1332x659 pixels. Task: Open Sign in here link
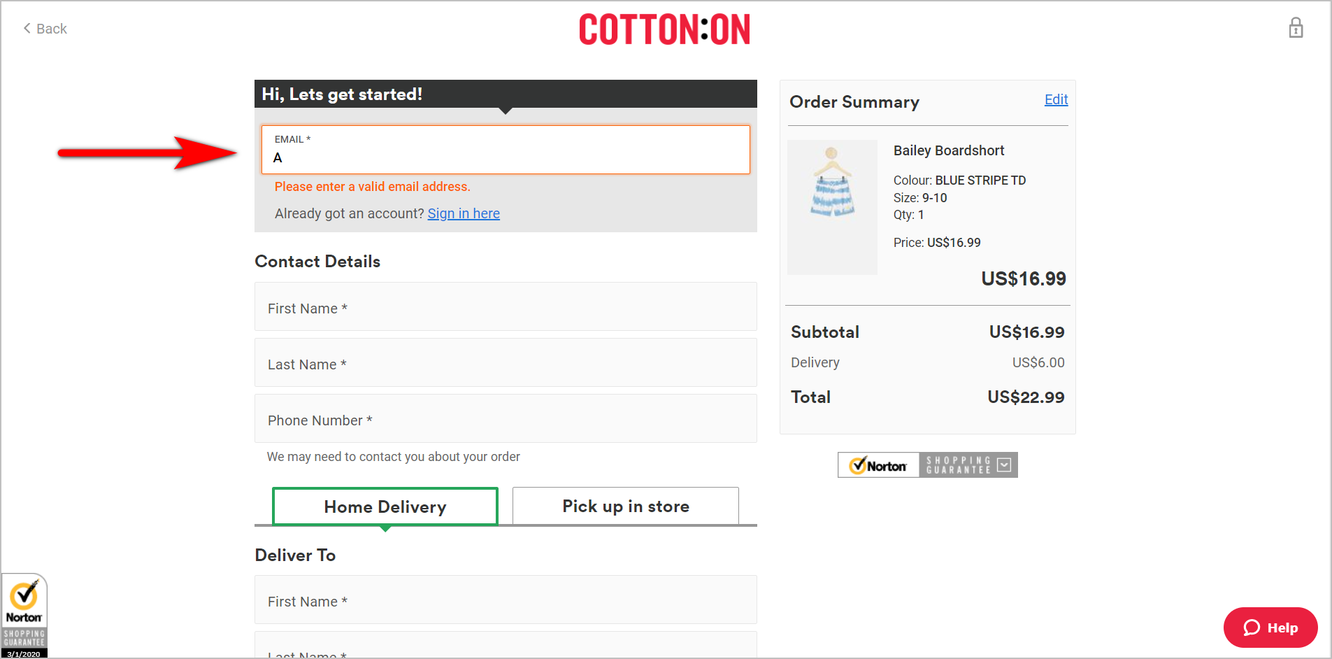coord(464,213)
